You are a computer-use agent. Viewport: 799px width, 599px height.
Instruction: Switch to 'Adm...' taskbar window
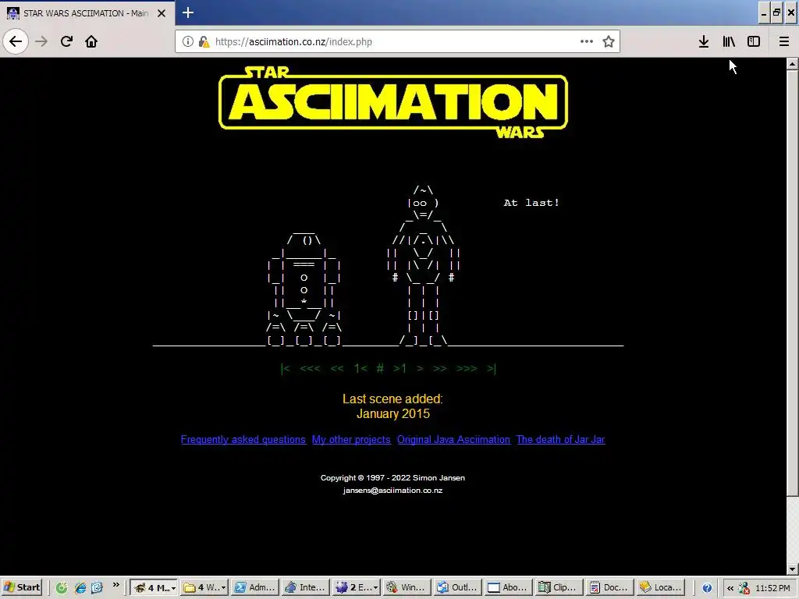[x=255, y=587]
